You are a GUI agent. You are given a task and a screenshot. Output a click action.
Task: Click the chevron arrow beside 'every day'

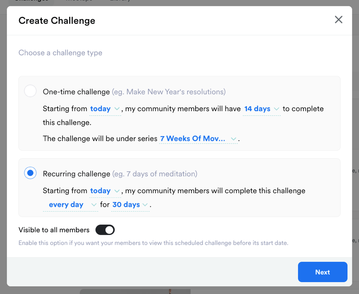94,205
